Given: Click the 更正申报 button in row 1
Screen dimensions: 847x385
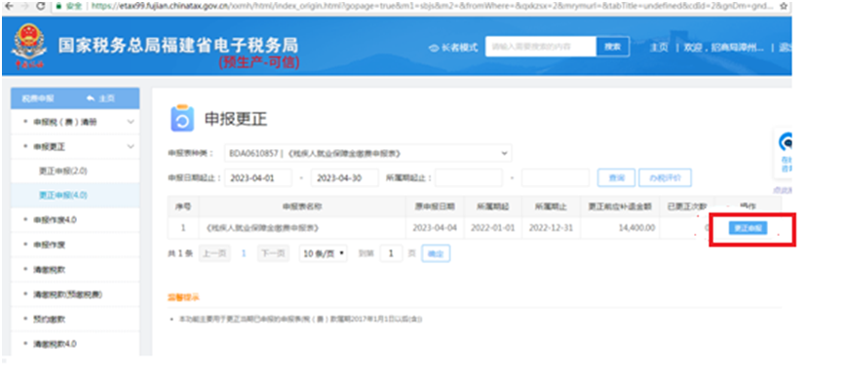Looking at the screenshot, I should 748,228.
